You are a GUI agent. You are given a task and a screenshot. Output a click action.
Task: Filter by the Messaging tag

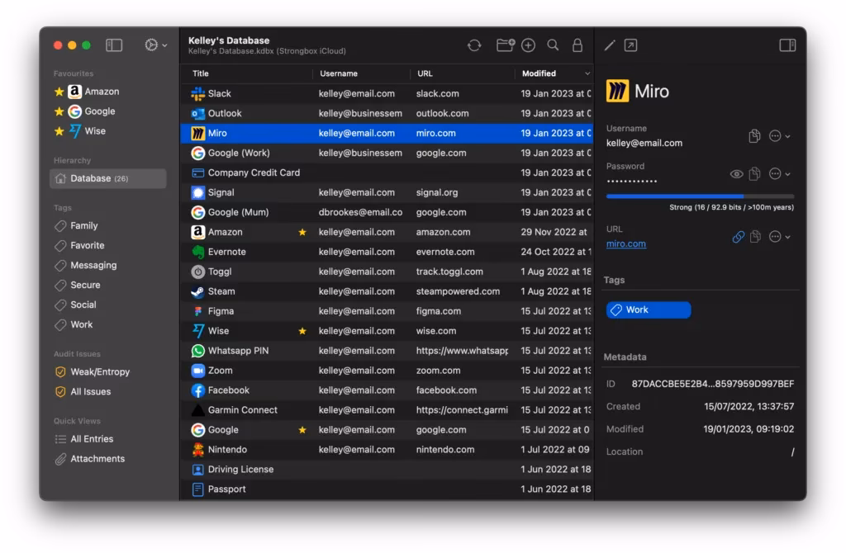click(x=93, y=265)
